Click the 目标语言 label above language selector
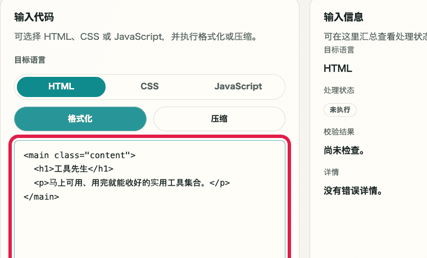 point(30,60)
